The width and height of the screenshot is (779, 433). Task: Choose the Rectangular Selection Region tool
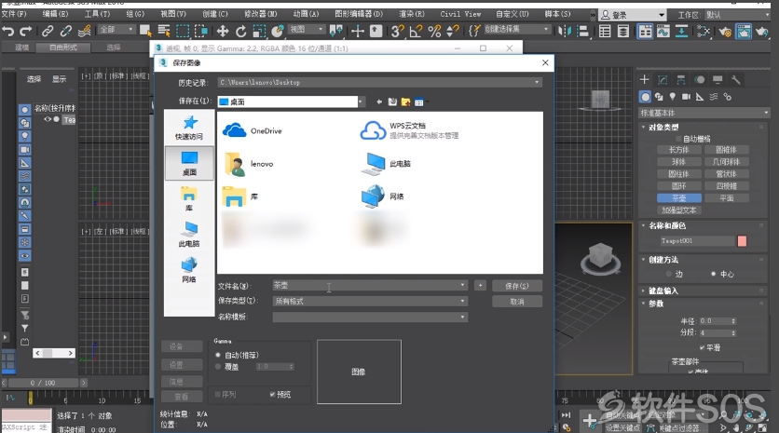[x=183, y=32]
